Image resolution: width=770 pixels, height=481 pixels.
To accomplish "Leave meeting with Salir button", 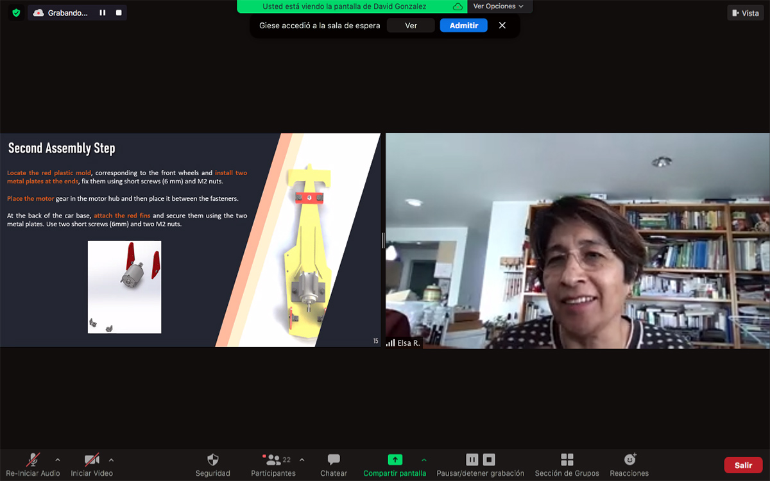I will coord(744,465).
